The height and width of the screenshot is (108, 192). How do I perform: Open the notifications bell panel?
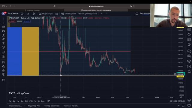click(x=189, y=71)
